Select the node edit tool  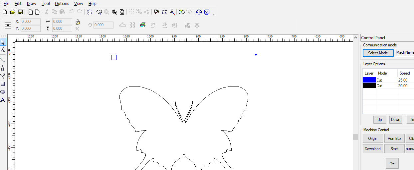tap(3, 50)
